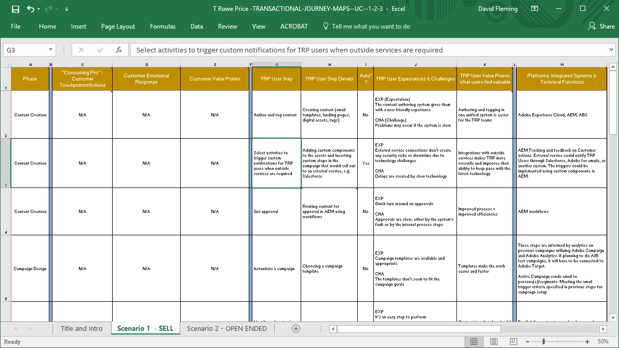Expand the formula bar with the chevron
619x348 pixels.
coord(611,50)
